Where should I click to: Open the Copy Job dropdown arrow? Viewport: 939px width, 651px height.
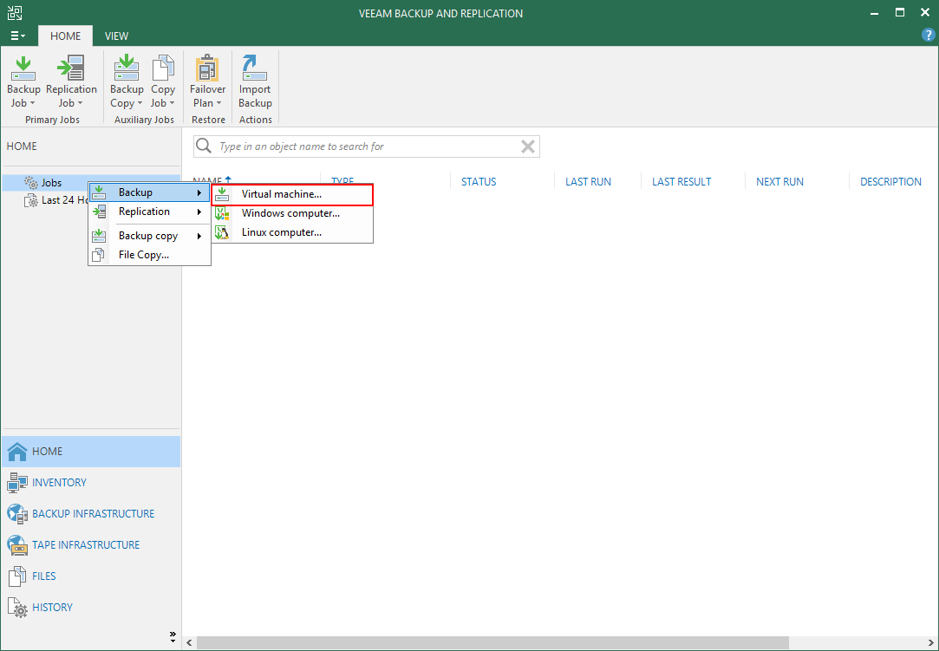pyautogui.click(x=172, y=104)
